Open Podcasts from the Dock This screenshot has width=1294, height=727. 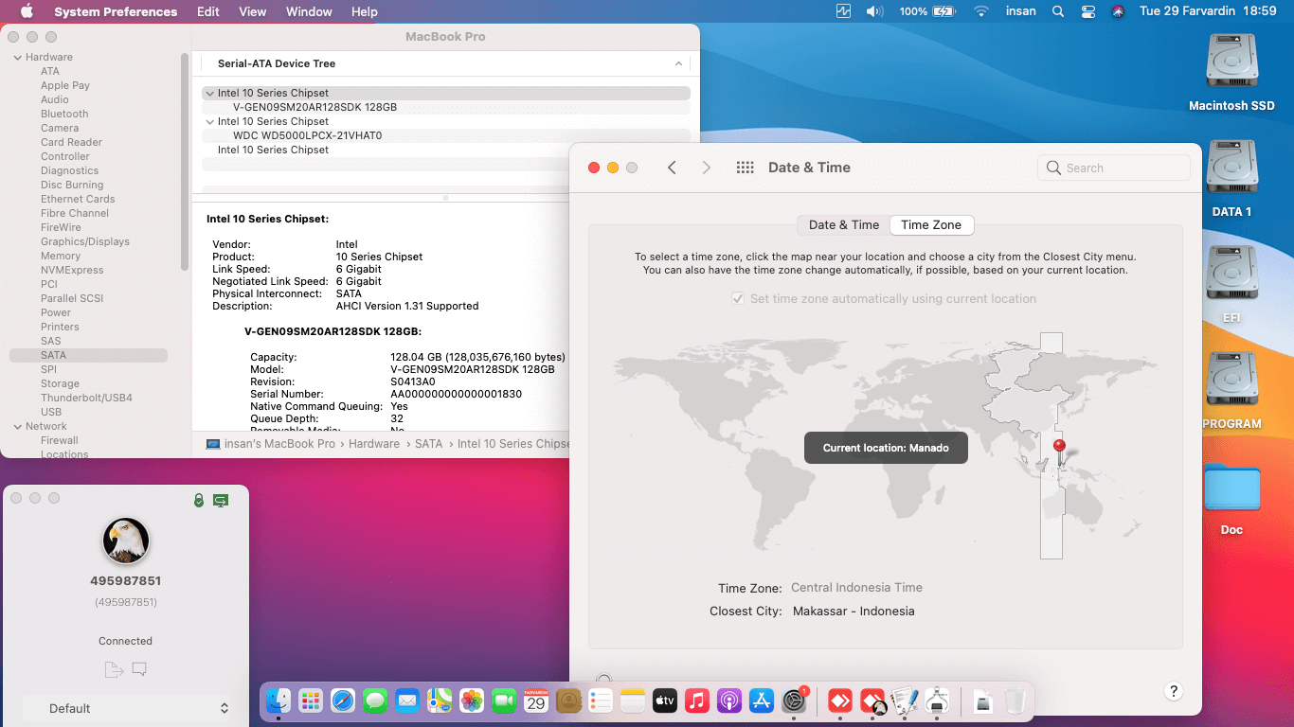click(729, 701)
